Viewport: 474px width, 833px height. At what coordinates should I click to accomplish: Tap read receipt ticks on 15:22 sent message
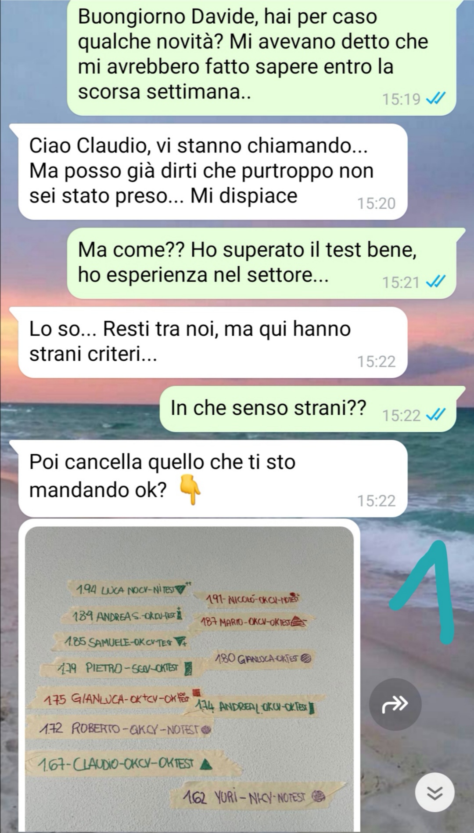(x=436, y=415)
